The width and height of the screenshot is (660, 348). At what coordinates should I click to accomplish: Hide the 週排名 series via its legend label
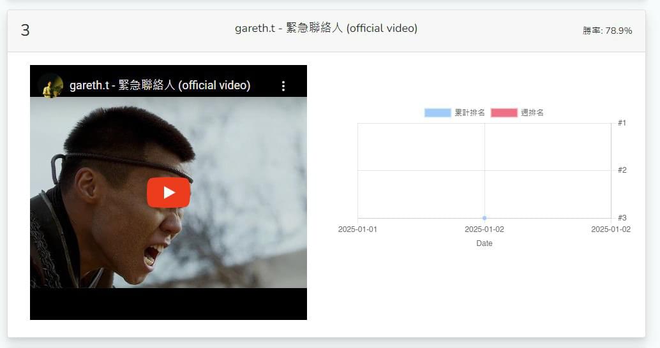pos(532,113)
